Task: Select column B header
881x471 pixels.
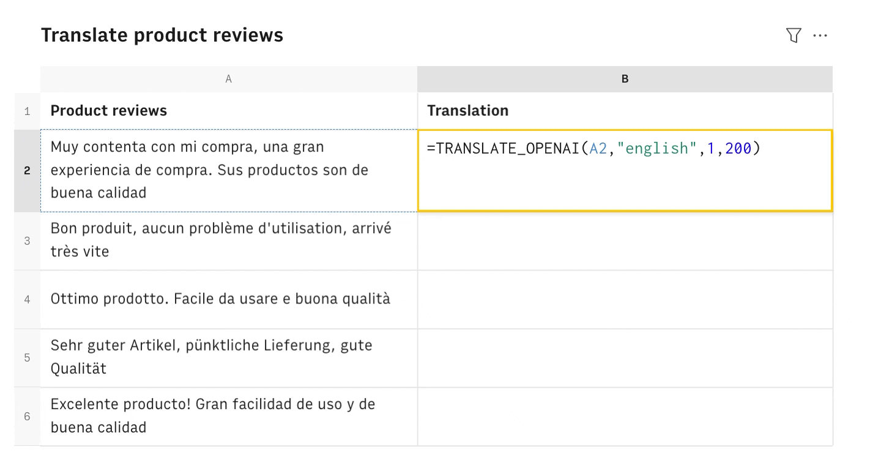Action: pos(625,79)
